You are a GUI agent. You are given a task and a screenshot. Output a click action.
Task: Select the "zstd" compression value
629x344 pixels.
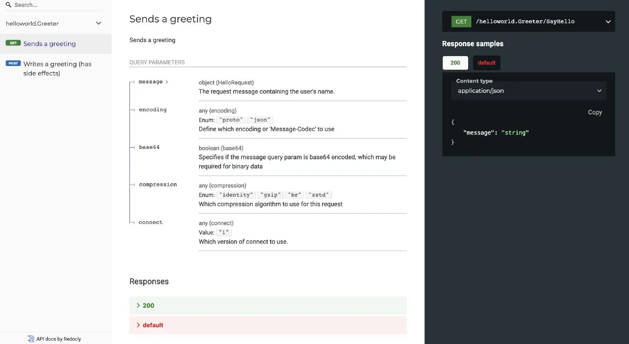coord(318,195)
